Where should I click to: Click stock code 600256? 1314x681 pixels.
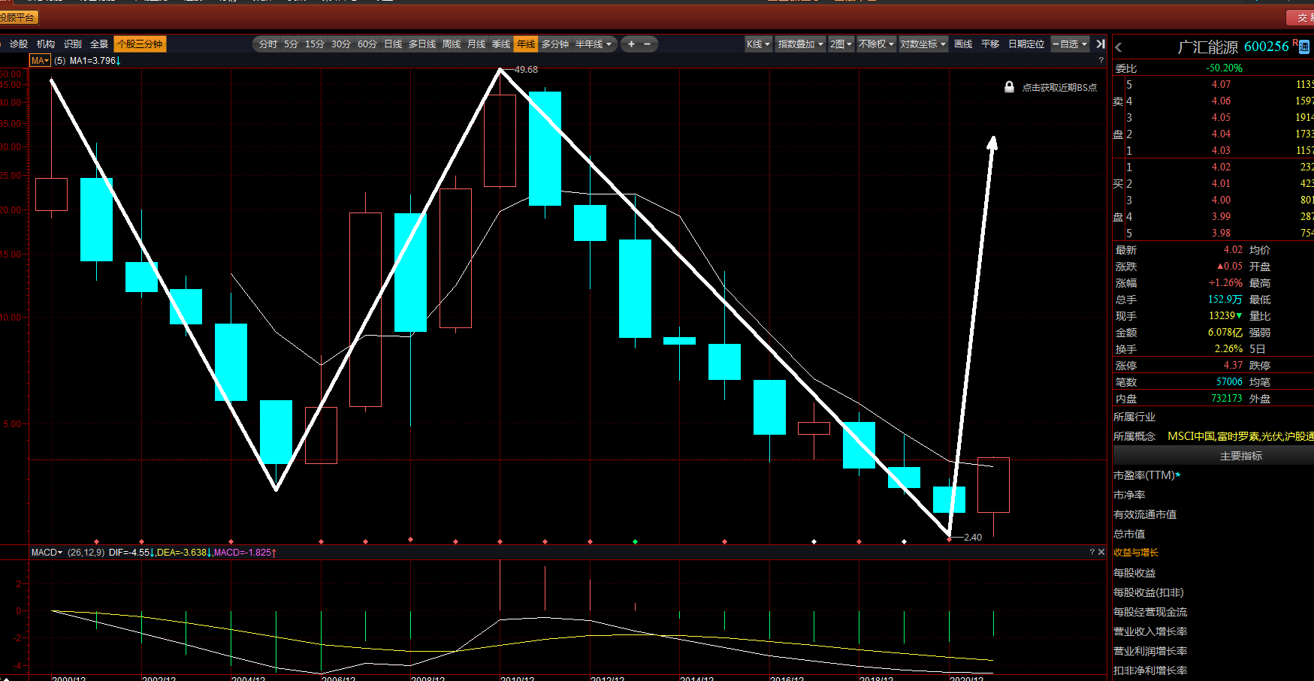(x=1267, y=47)
